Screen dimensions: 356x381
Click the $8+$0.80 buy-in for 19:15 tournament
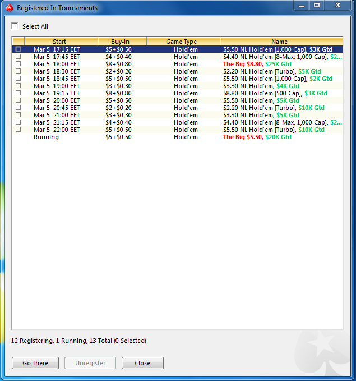pyautogui.click(x=118, y=93)
